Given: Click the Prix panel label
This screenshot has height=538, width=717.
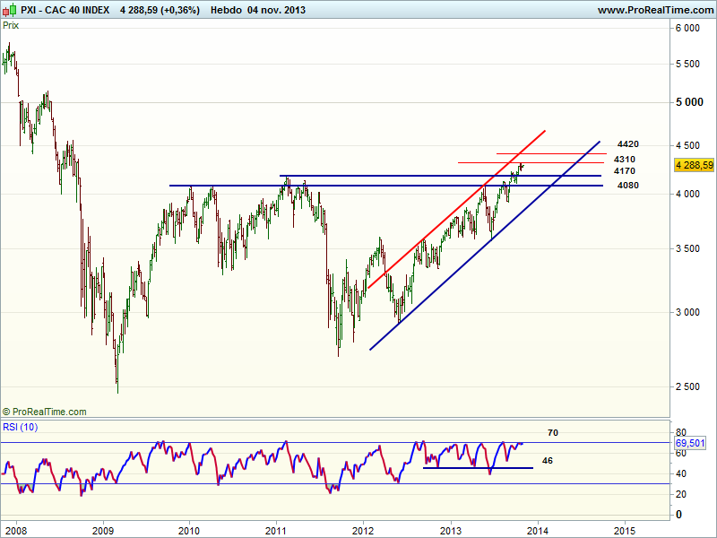Looking at the screenshot, I should tap(12, 25).
